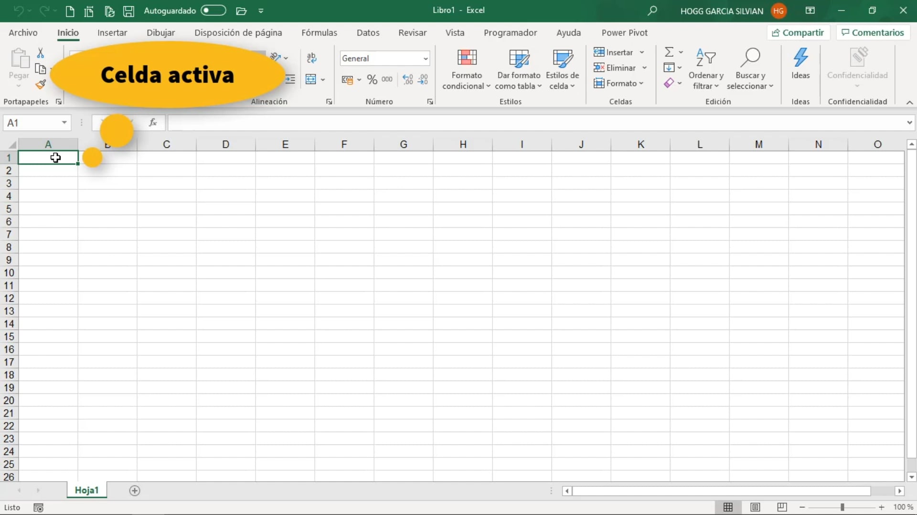This screenshot has height=515, width=917.
Task: Click the Compartir button
Action: [798, 32]
